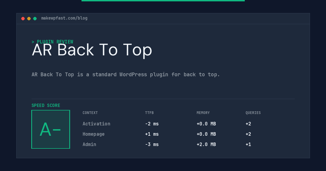The width and height of the screenshot is (326, 171).
Task: Click the MEMORY column header
Action: 203,113
